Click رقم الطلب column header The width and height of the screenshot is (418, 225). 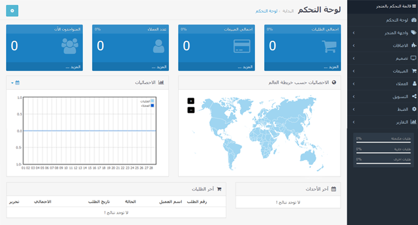tap(197, 202)
